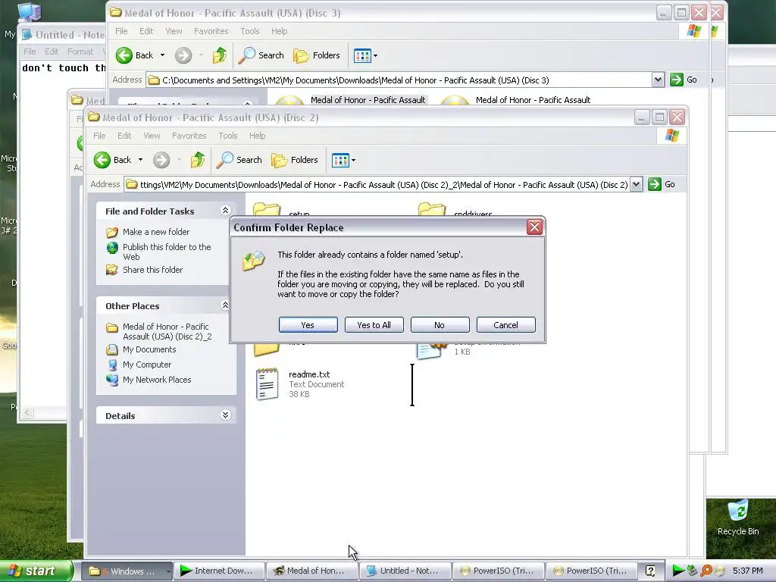Image resolution: width=776 pixels, height=582 pixels.
Task: Open Back history dropdown in Disc 3 window
Action: [162, 55]
